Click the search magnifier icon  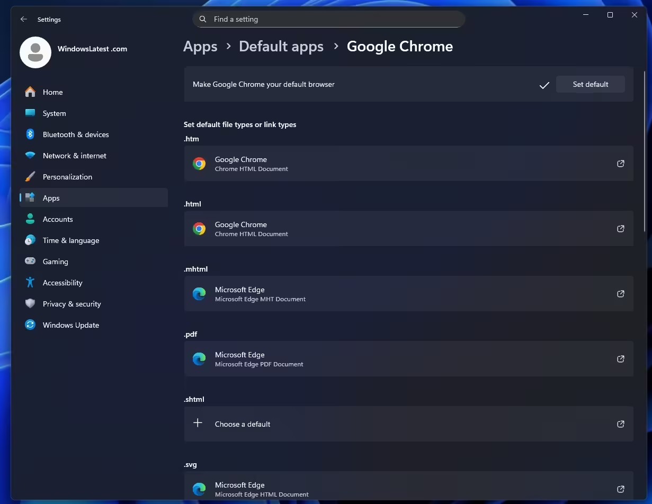point(203,19)
